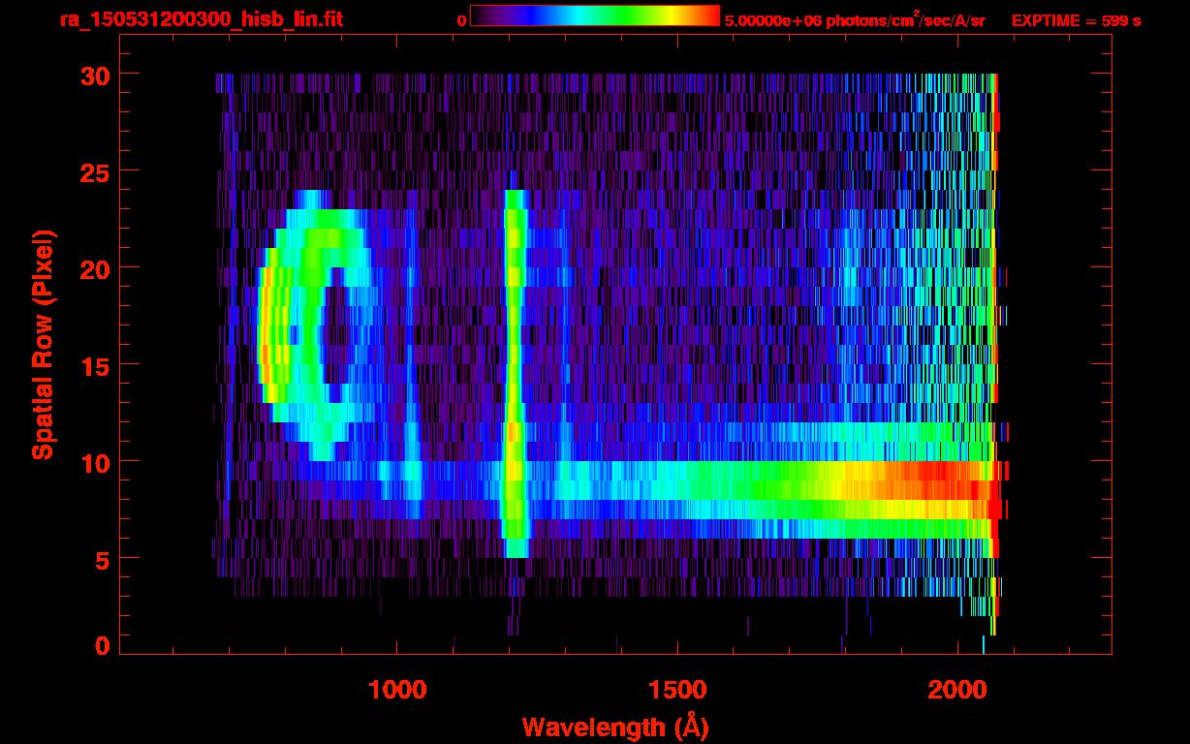1190x744 pixels.
Task: Click the 1500 tick label on the wavelength axis
Action: pyautogui.click(x=676, y=690)
